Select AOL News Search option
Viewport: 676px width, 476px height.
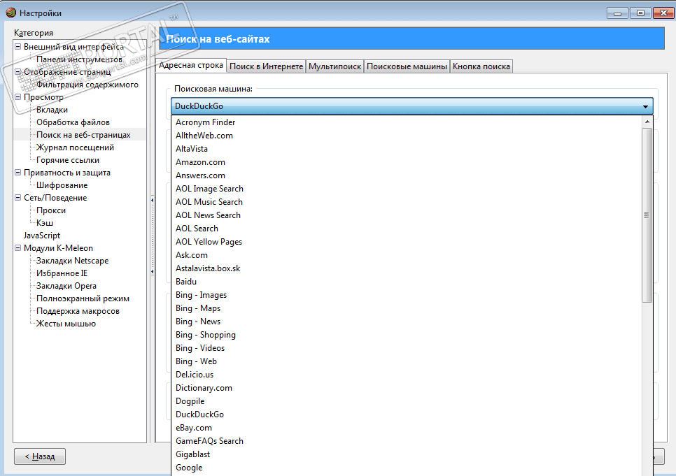(x=407, y=215)
